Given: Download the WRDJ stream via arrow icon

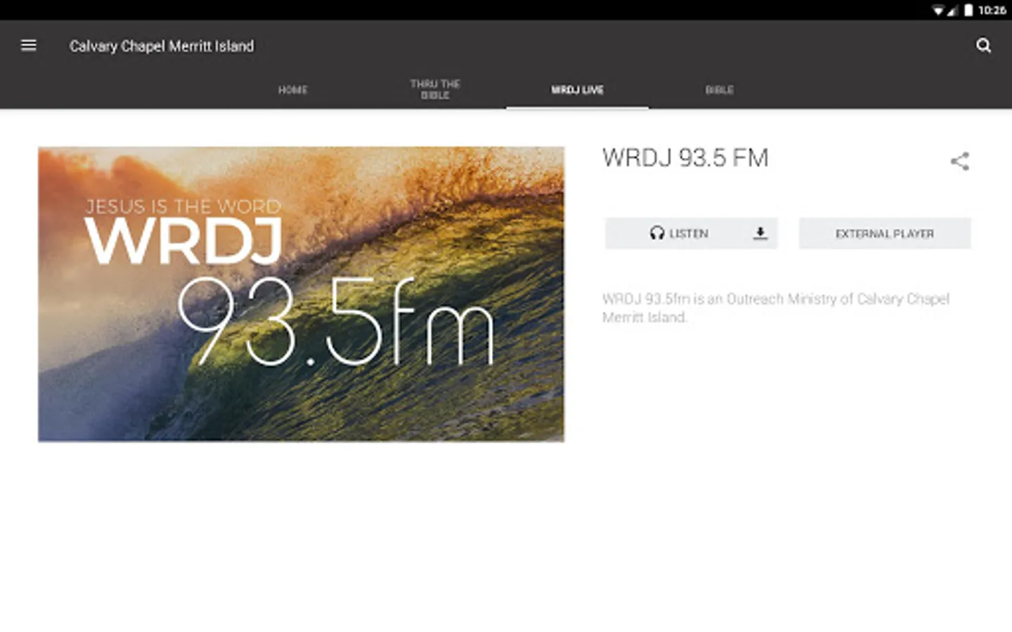Looking at the screenshot, I should tap(760, 233).
